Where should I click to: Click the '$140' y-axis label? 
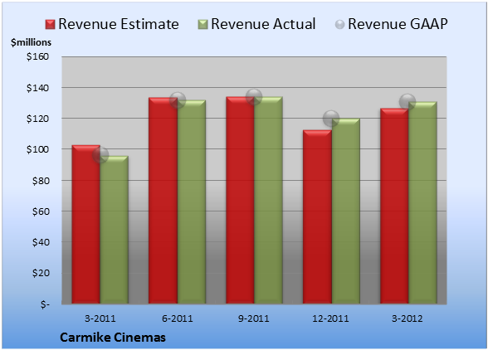(x=37, y=88)
